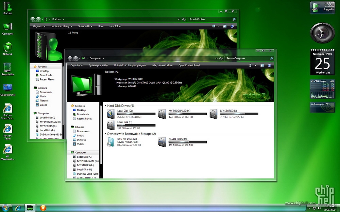Click the Forward arrow in the Computer window
The image size is (340, 212).
click(75, 58)
